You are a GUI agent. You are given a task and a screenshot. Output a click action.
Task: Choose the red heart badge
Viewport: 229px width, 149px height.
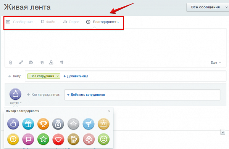click(58, 139)
